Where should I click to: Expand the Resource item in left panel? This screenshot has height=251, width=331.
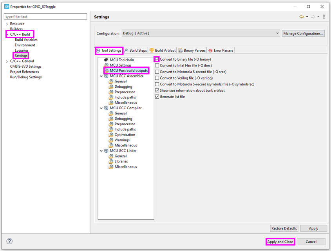(x=7, y=23)
